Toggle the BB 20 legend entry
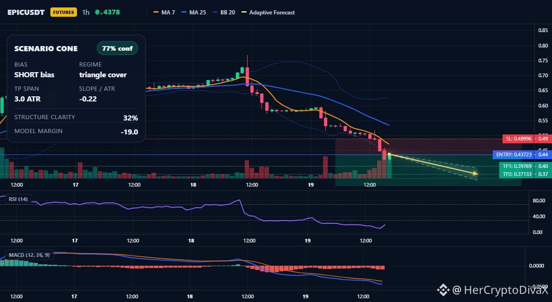This screenshot has height=302, width=552. (x=224, y=12)
